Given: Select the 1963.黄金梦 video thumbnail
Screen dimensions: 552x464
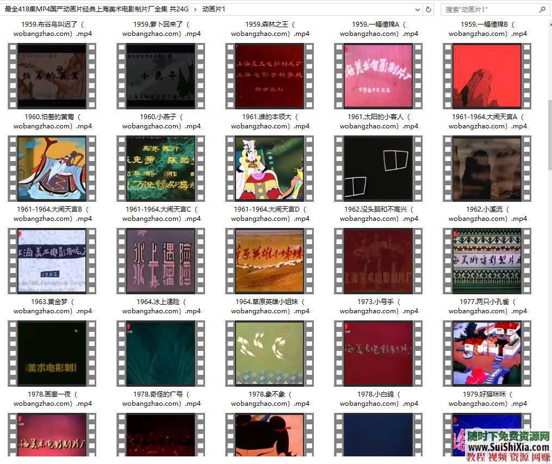Looking at the screenshot, I should [x=52, y=261].
